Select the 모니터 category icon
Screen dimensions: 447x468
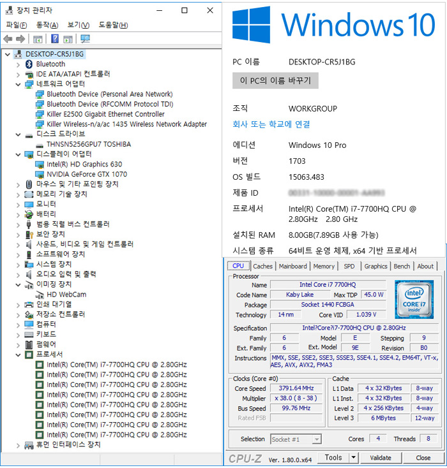tap(29, 205)
